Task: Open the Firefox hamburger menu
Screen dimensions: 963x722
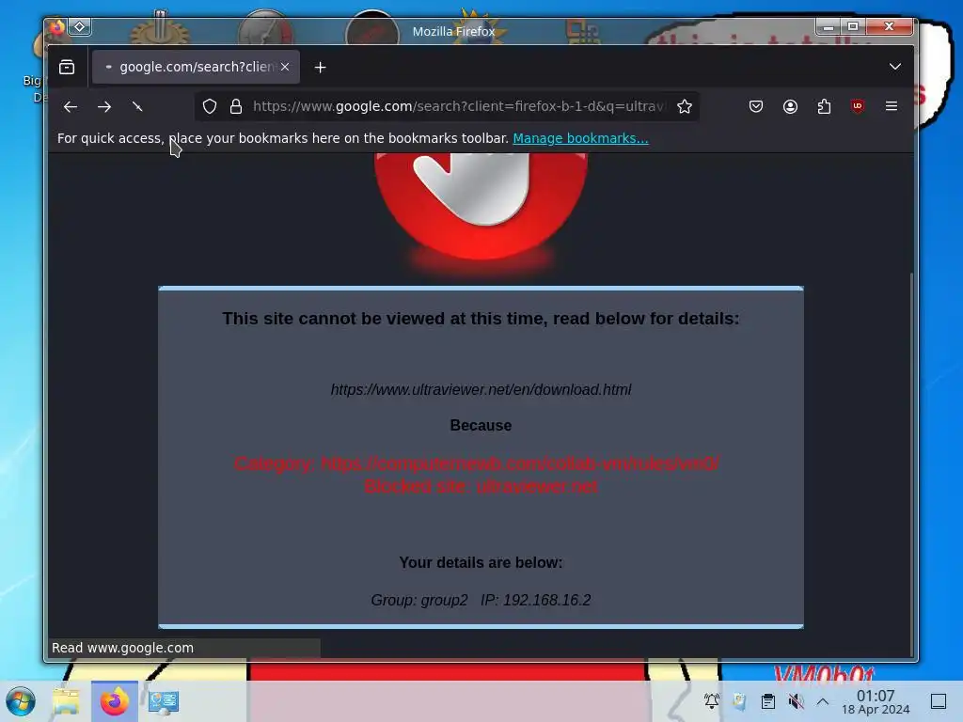Action: (892, 107)
